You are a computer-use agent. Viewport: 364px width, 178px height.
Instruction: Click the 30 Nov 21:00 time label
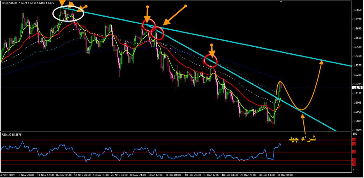click(x=137, y=175)
